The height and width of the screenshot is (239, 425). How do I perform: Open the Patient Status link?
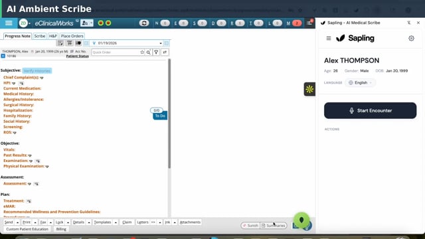point(78,56)
